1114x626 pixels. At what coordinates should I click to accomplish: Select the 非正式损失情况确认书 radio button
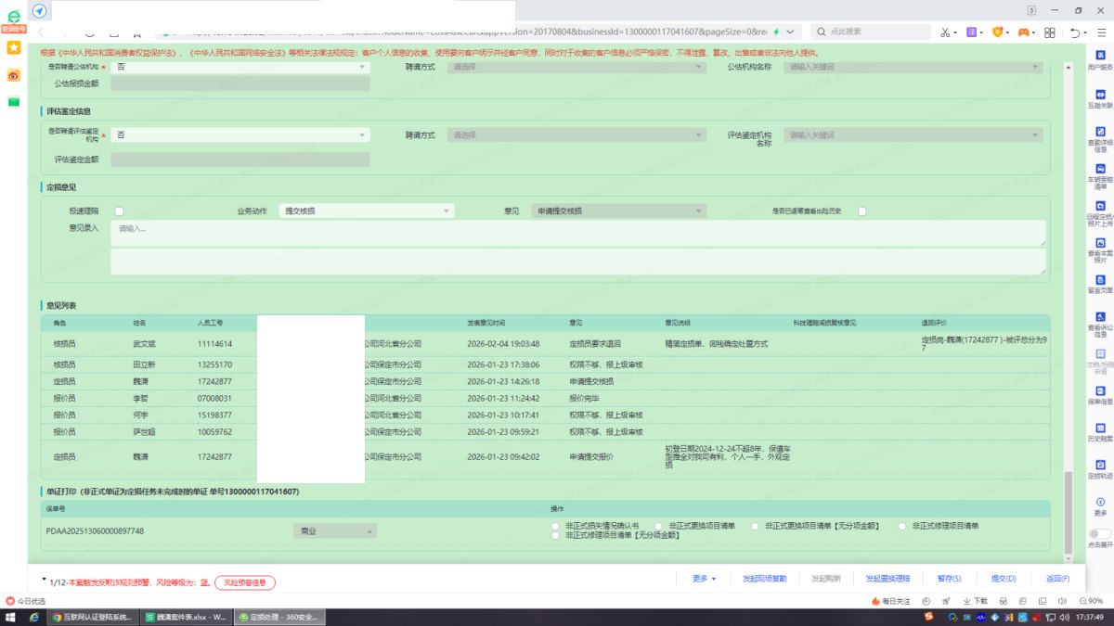(x=556, y=526)
